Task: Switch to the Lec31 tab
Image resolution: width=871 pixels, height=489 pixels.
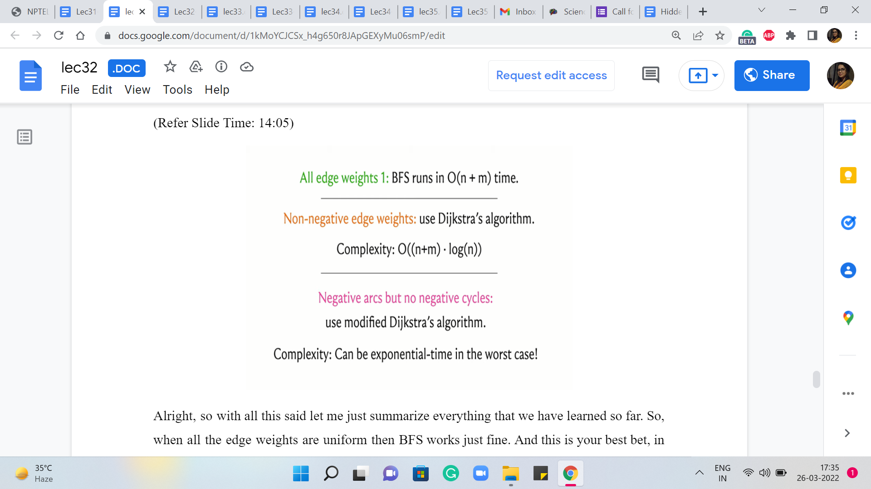Action: 79,12
